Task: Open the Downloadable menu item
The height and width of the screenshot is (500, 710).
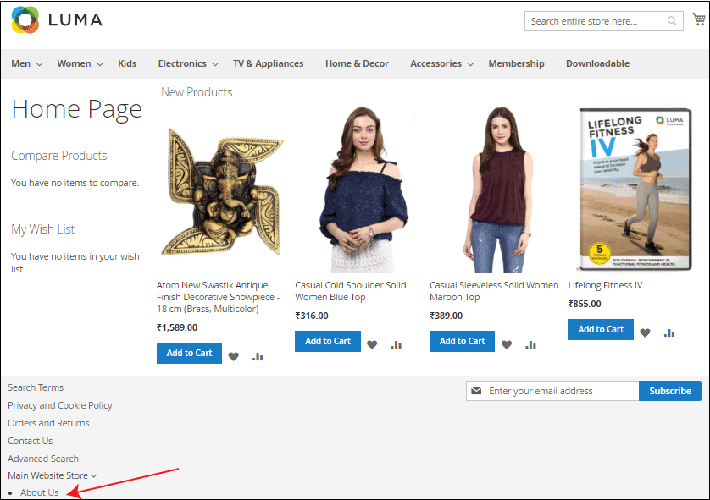Action: coord(597,63)
